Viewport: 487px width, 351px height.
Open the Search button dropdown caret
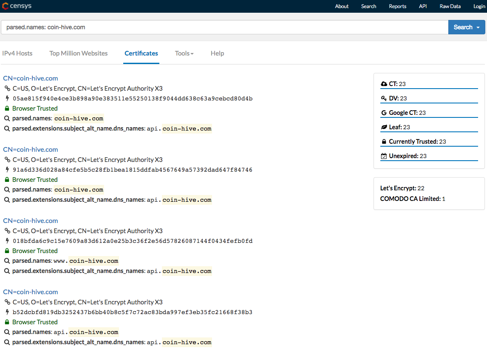click(x=478, y=27)
